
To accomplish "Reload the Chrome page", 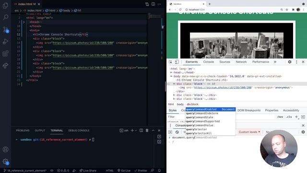I will pyautogui.click(x=180, y=10).
